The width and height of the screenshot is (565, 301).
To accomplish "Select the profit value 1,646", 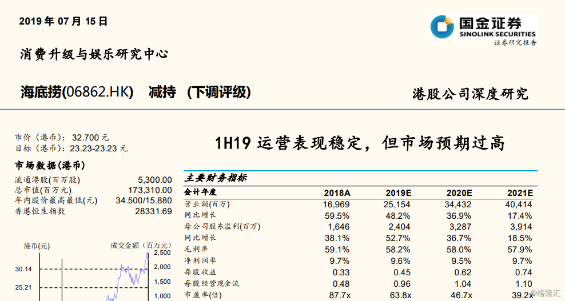I will pyautogui.click(x=339, y=227).
